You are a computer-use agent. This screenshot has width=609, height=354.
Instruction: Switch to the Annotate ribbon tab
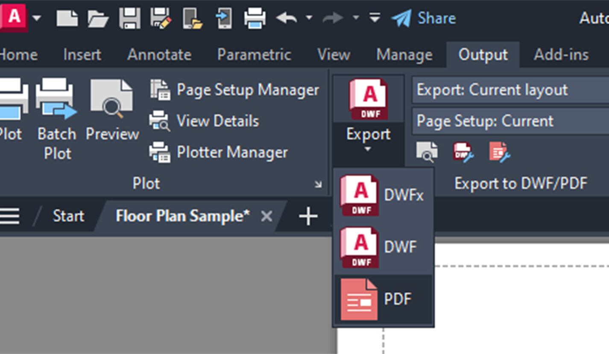[x=159, y=55]
